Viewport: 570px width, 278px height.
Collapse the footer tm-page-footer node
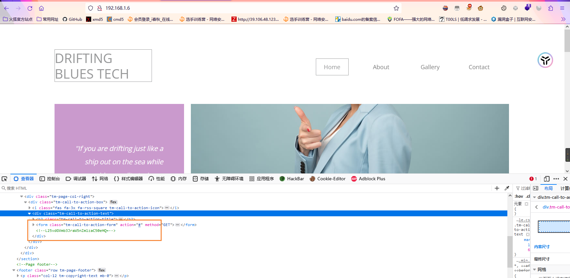[14, 270]
